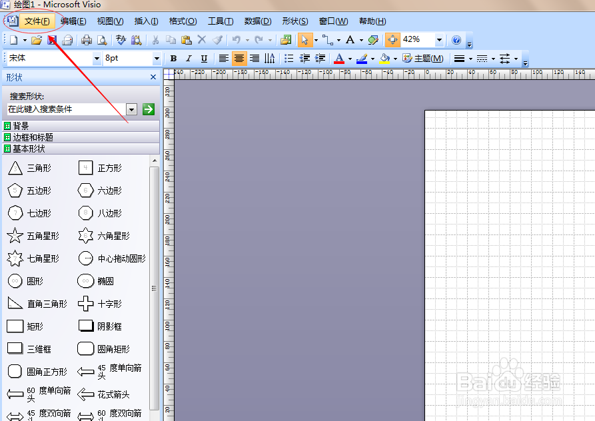Open the font name dropdown

(97, 59)
